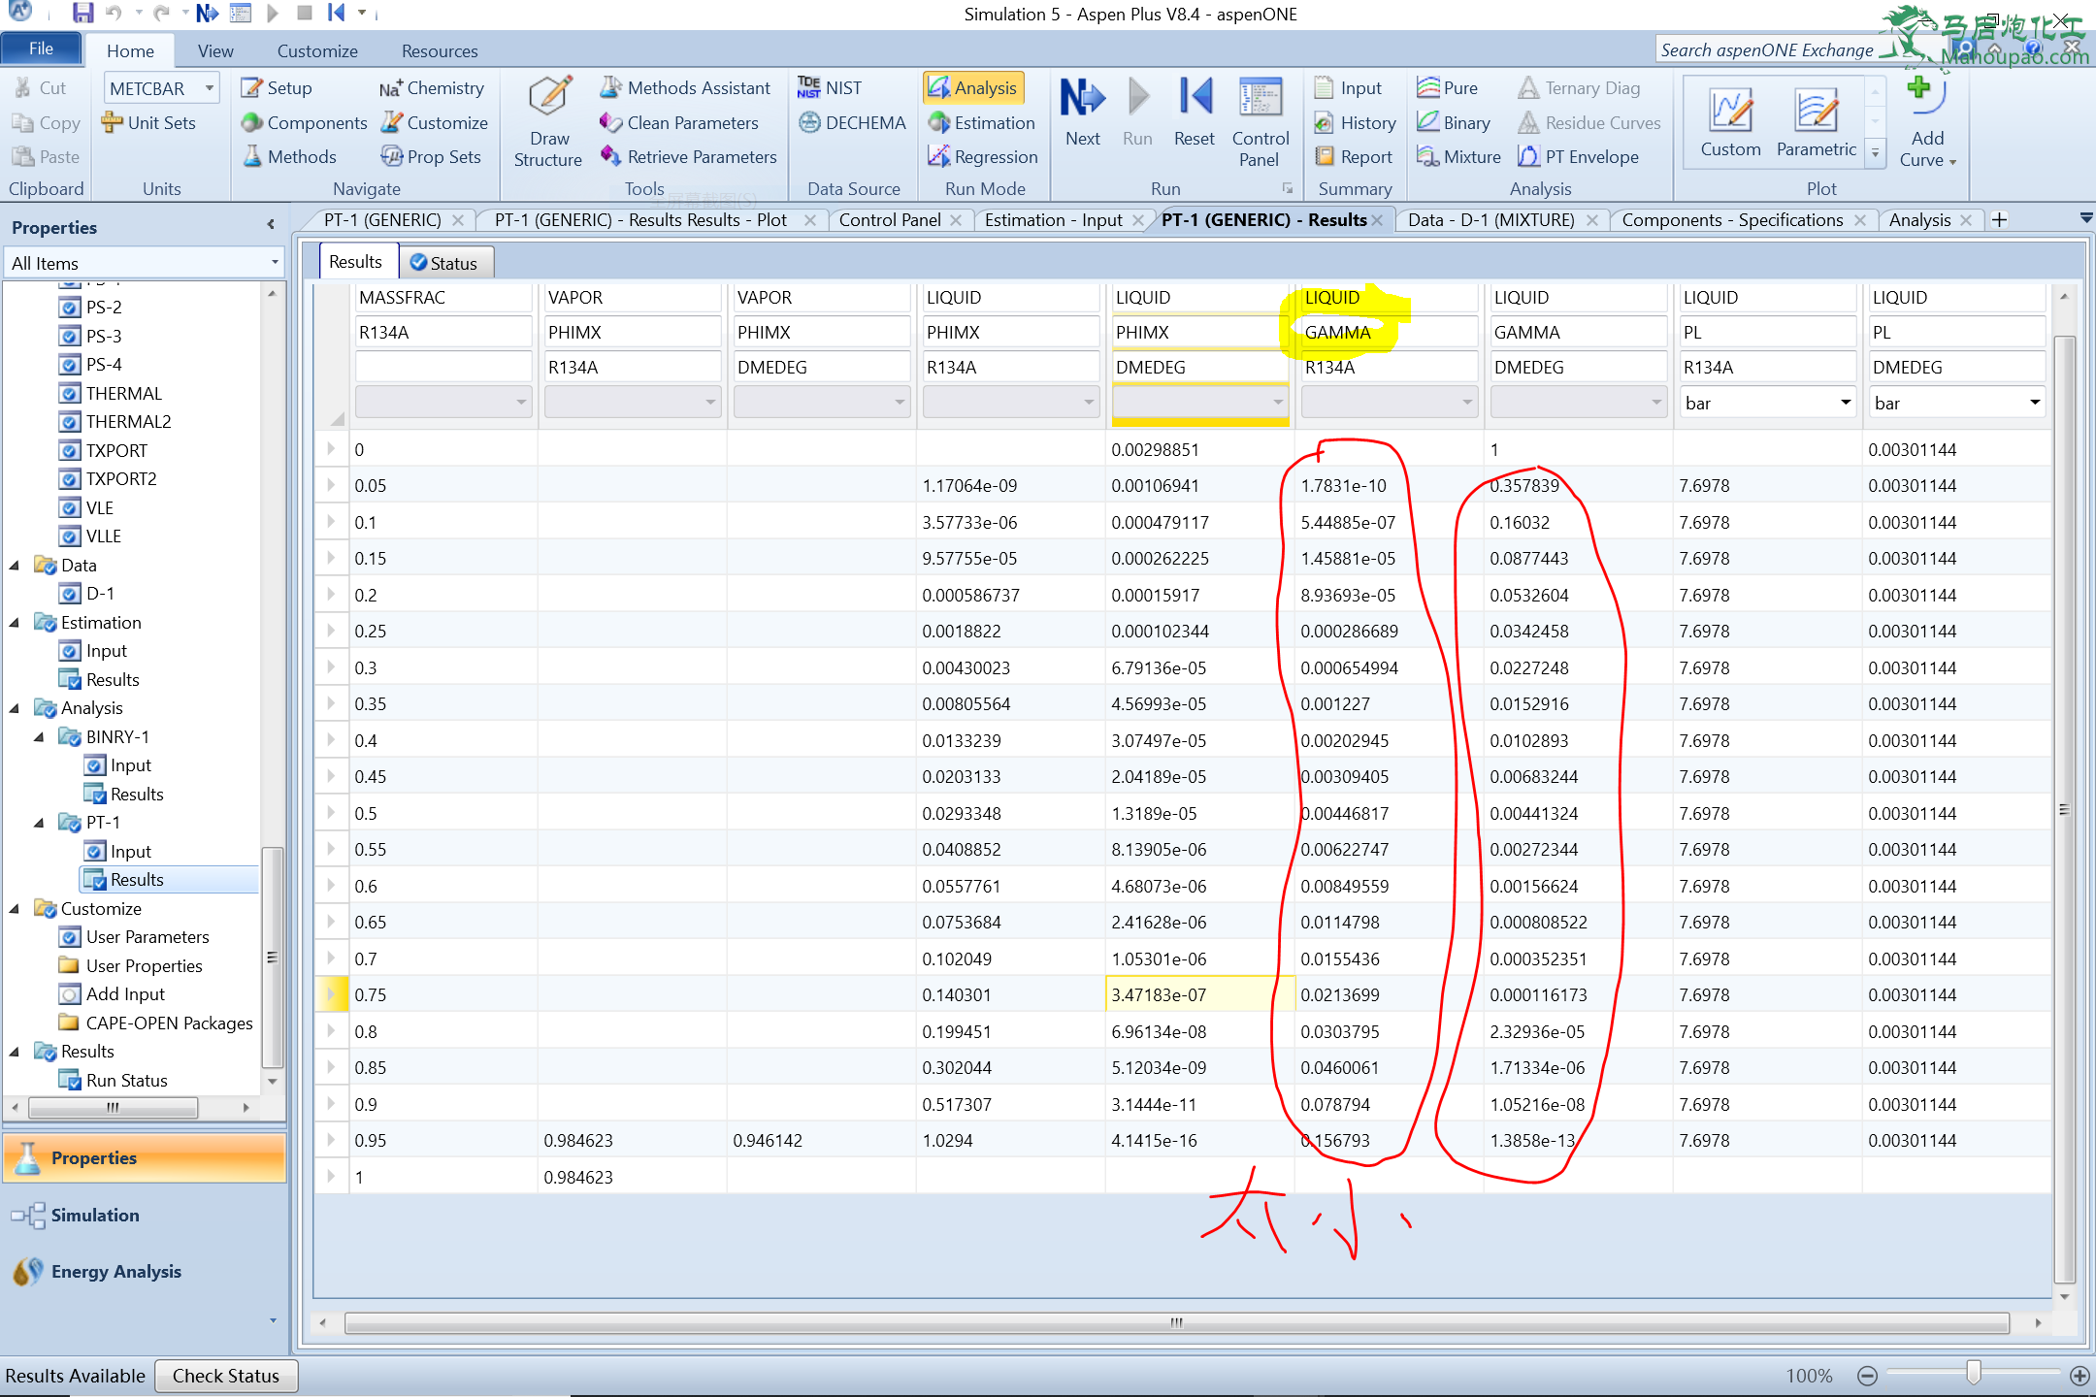
Task: Click the Check Status button
Action: (x=226, y=1376)
